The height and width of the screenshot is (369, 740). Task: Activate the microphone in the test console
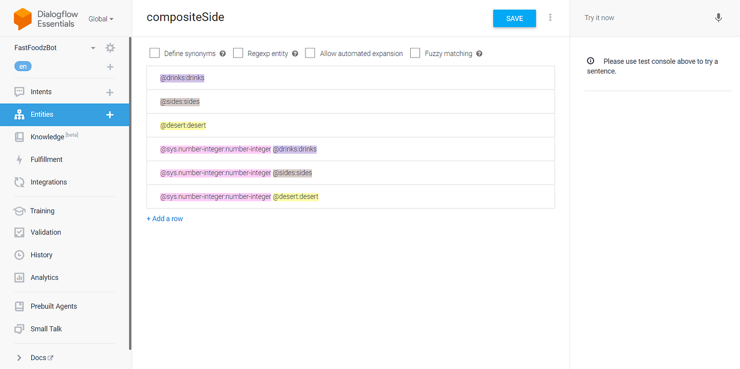[x=718, y=17]
